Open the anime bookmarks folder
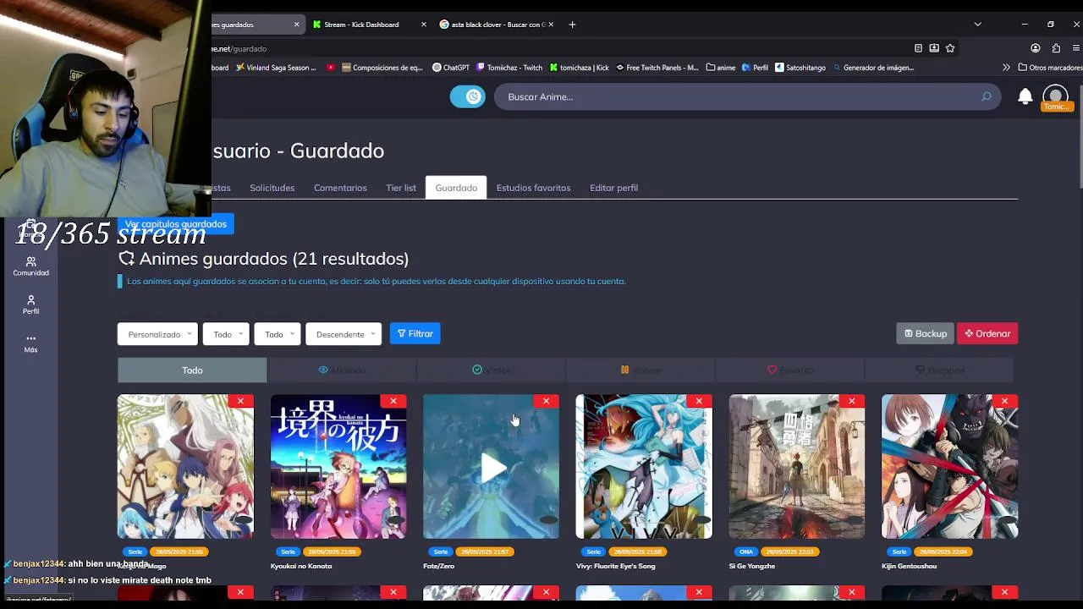The height and width of the screenshot is (609, 1083). [x=720, y=68]
